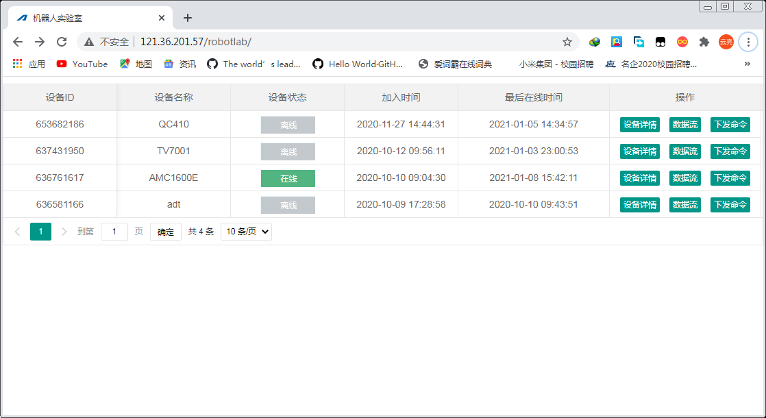Click 下发命令 for AMC1600E device
This screenshot has width=766, height=418.
tap(730, 178)
